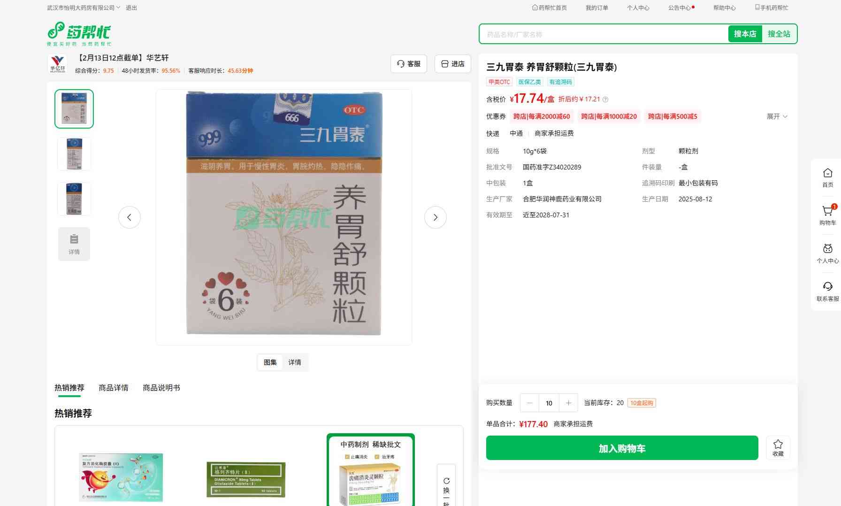Click the refresh recommendations (换一批) icon

pyautogui.click(x=446, y=481)
